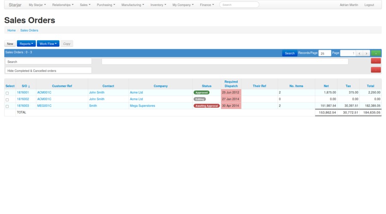The image size is (386, 214).
Task: Open the Mega Superstores company link
Action: click(142, 106)
